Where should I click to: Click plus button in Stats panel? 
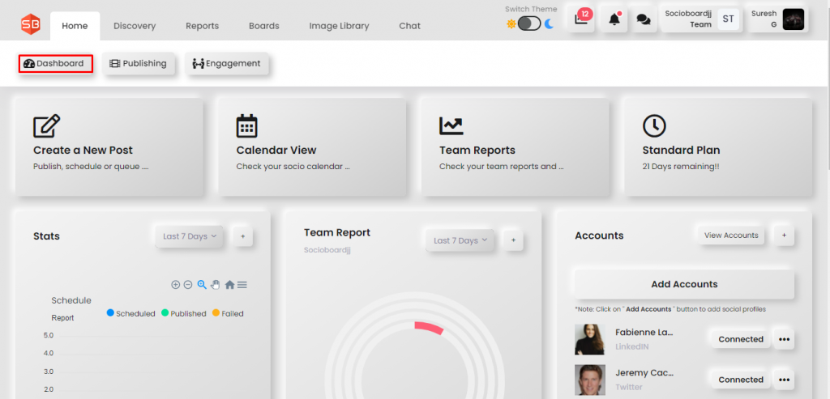242,236
